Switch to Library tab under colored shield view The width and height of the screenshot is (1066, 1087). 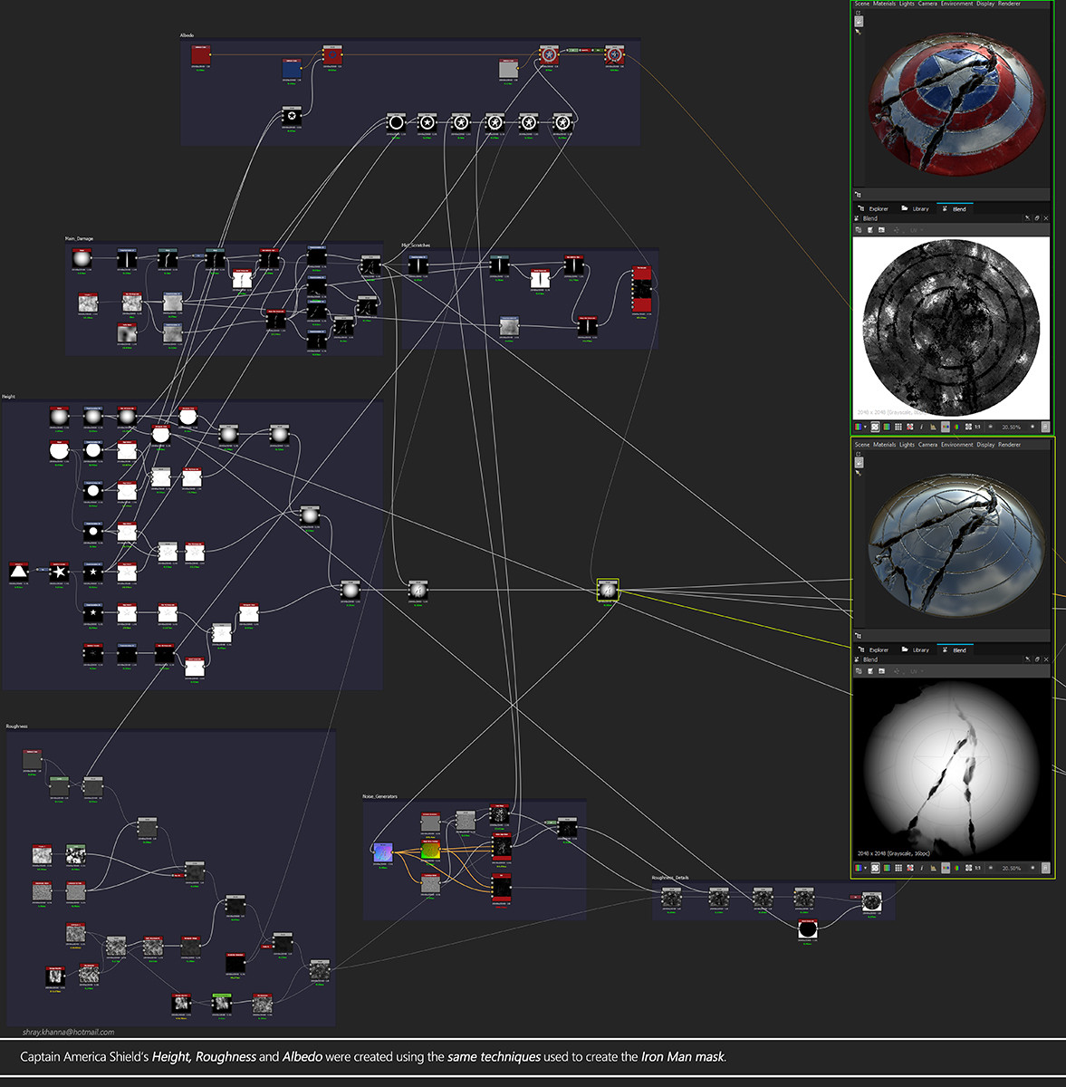pos(915,208)
